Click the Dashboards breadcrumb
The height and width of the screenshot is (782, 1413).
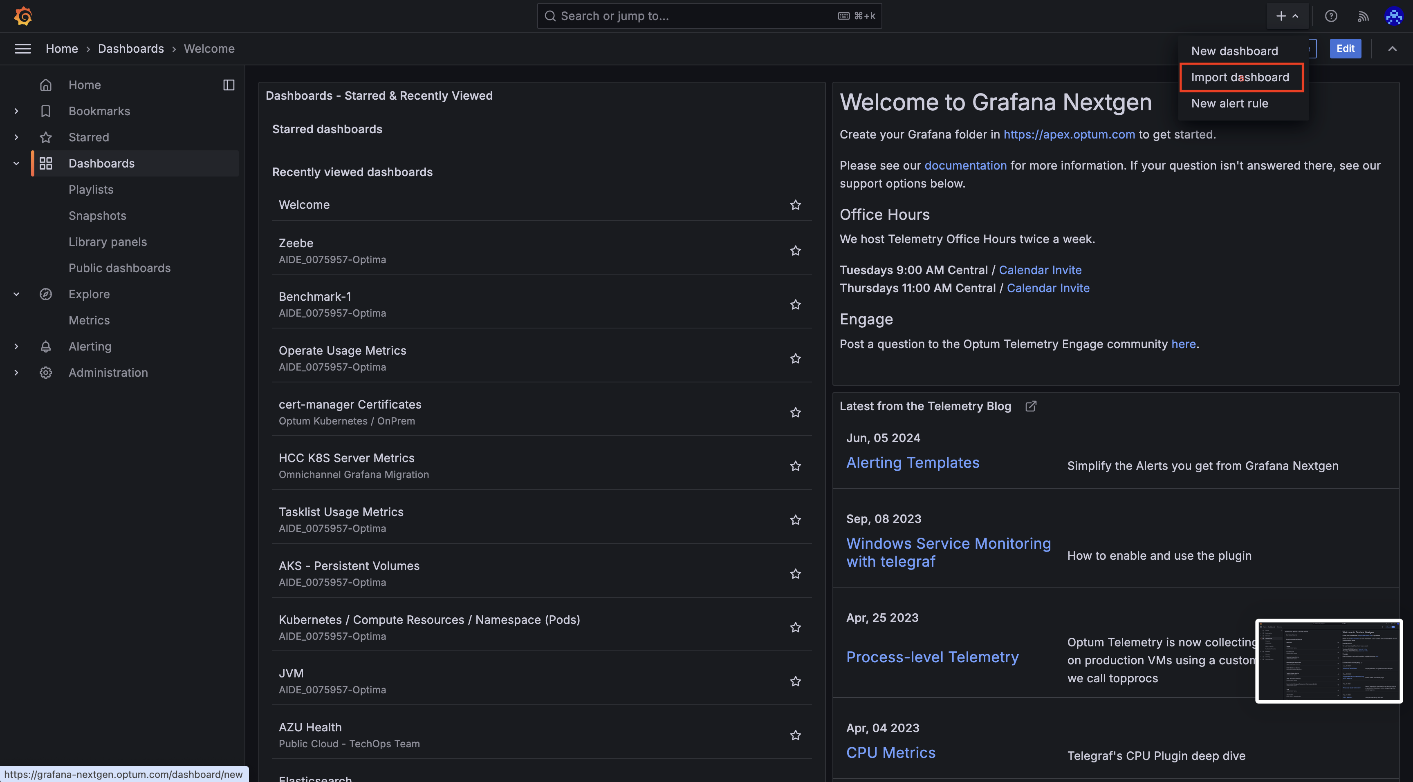pyautogui.click(x=130, y=49)
